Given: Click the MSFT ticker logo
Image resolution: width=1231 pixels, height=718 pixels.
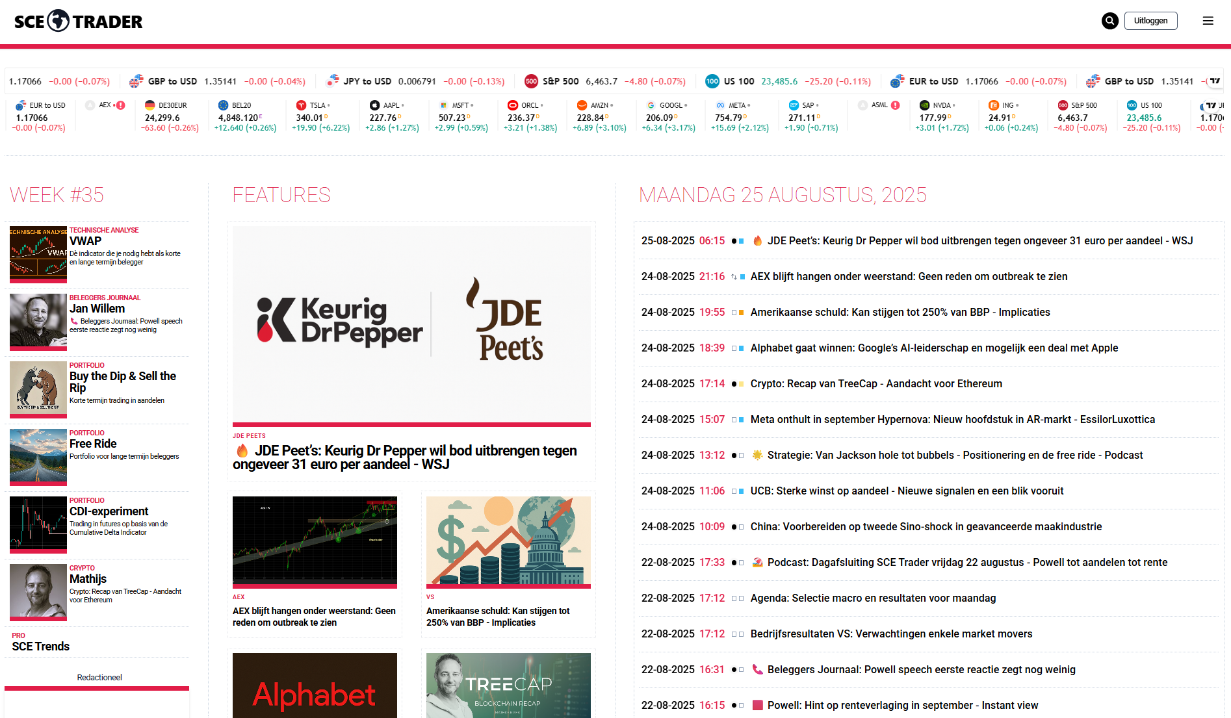Looking at the screenshot, I should (443, 105).
